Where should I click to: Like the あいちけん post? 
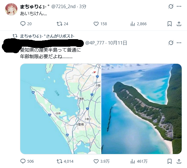tap(100, 24)
